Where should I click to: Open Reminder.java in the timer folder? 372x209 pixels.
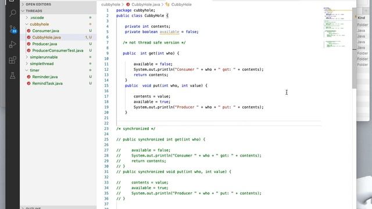pos(45,77)
